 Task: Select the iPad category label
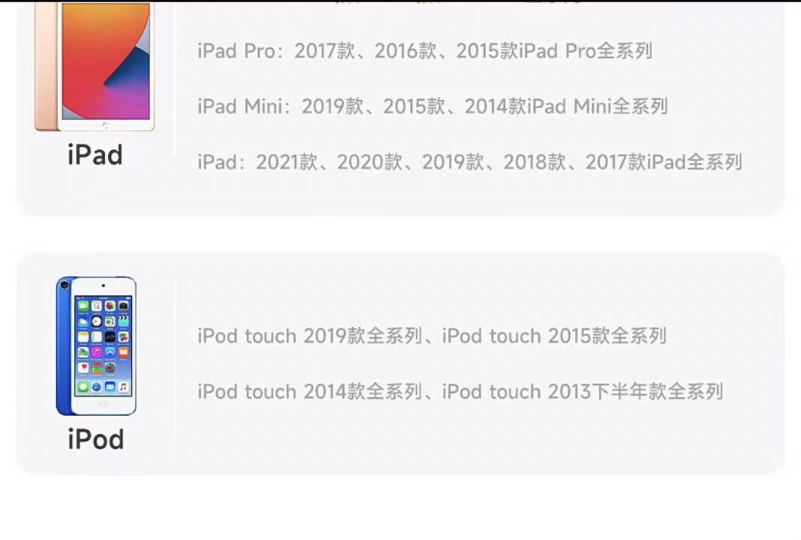95,154
